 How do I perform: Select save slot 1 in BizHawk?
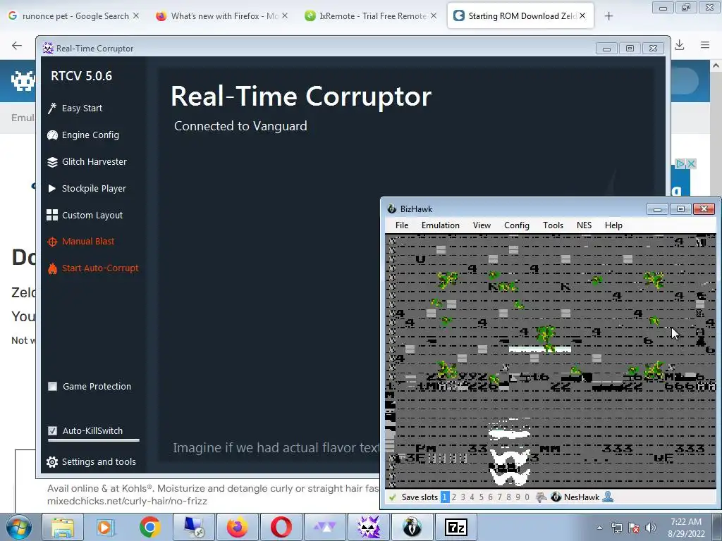click(x=445, y=497)
